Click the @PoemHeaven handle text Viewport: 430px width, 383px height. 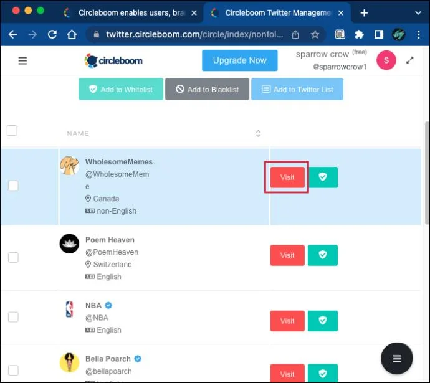[112, 252]
